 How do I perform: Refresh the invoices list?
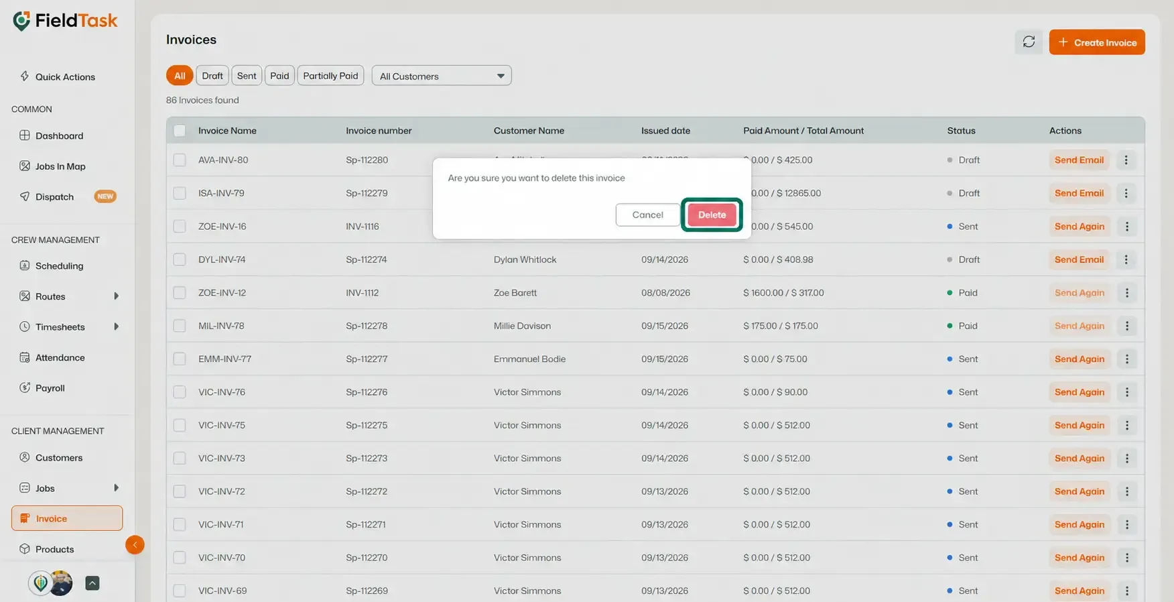click(1029, 42)
